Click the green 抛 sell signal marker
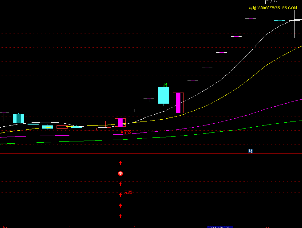 pos(165,85)
